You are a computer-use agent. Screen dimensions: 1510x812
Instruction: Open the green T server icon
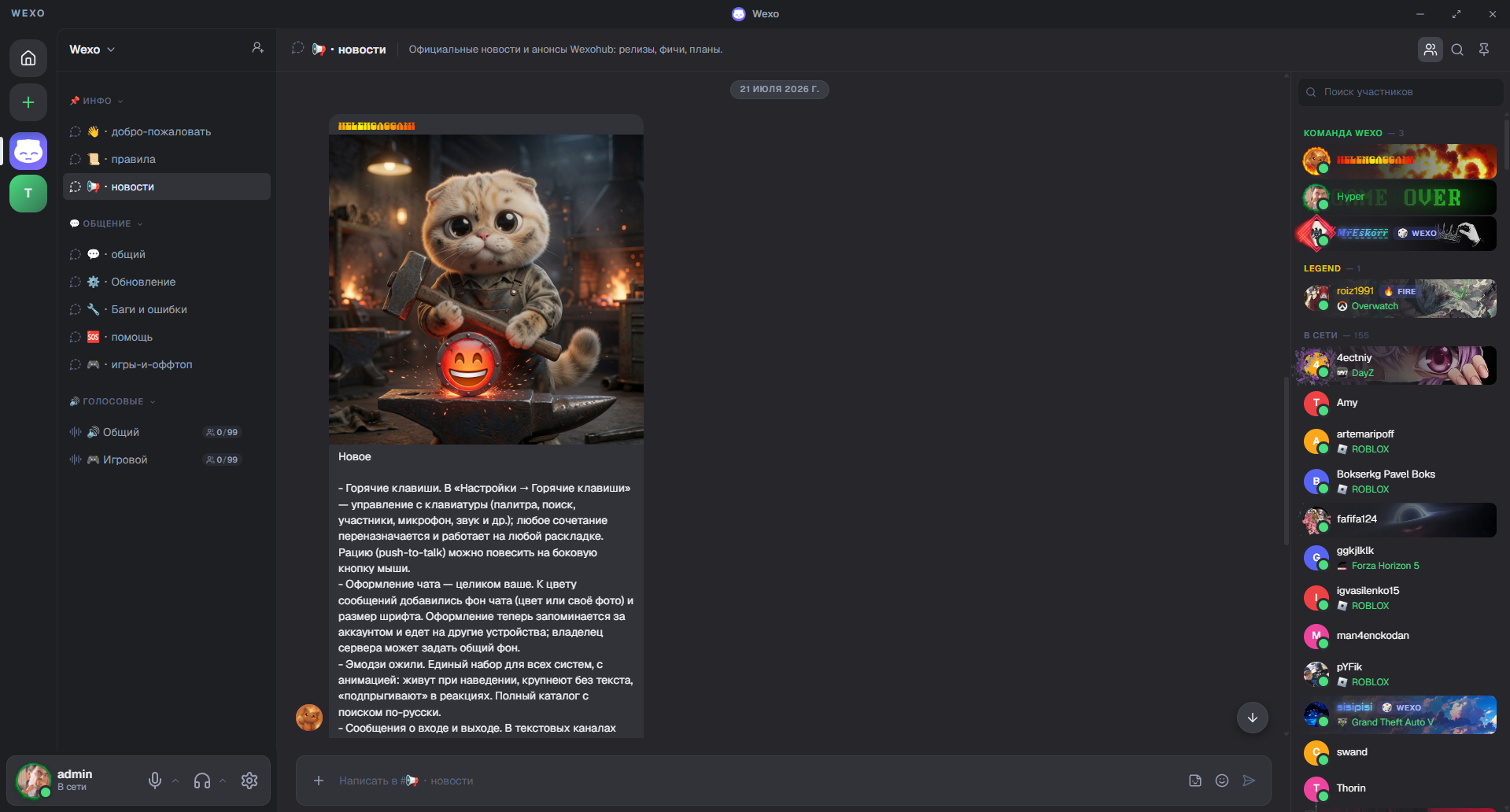coord(28,194)
